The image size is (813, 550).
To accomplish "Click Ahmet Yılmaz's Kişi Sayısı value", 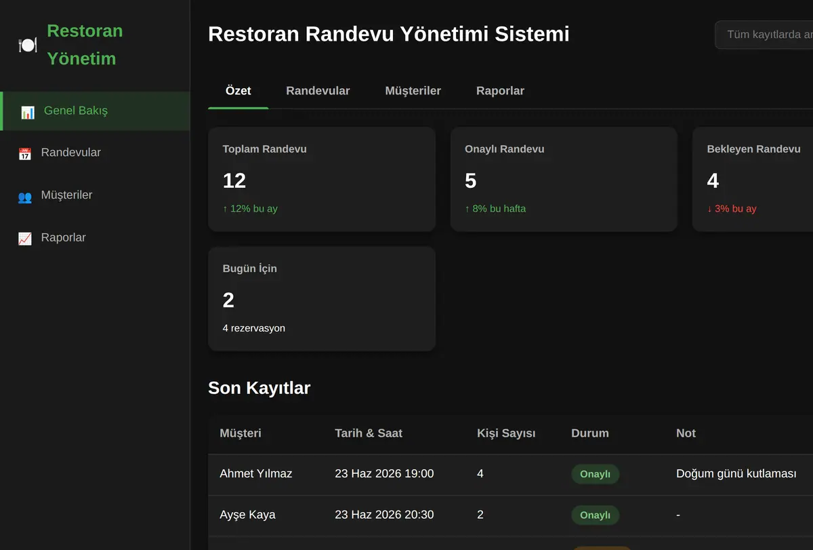I will click(480, 474).
